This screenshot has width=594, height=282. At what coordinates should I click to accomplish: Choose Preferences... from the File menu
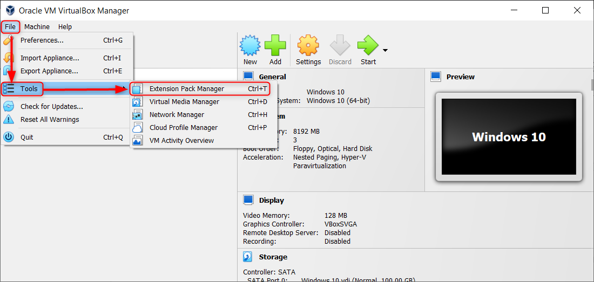coord(67,40)
